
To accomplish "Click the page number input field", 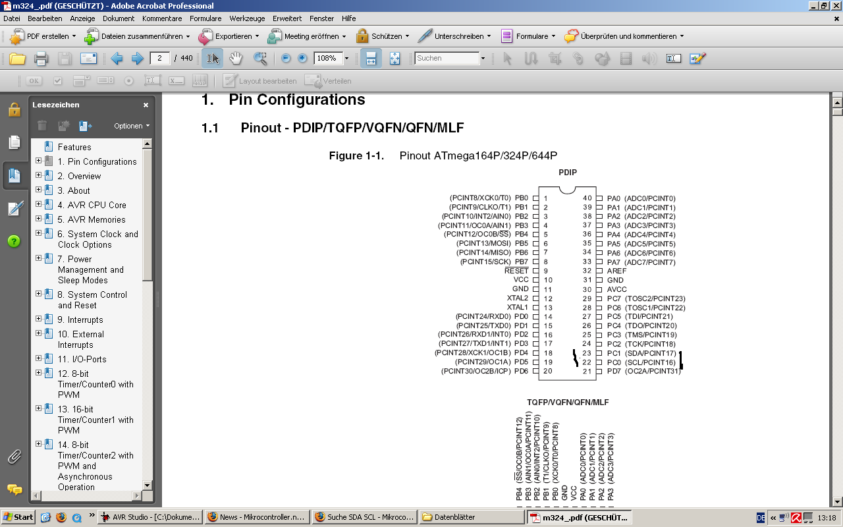I will click(x=160, y=59).
